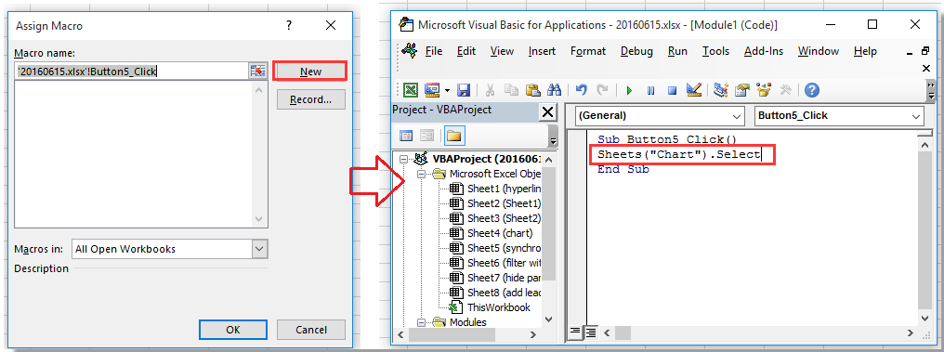Open the Help menu
This screenshot has height=352, width=944.
pos(865,51)
